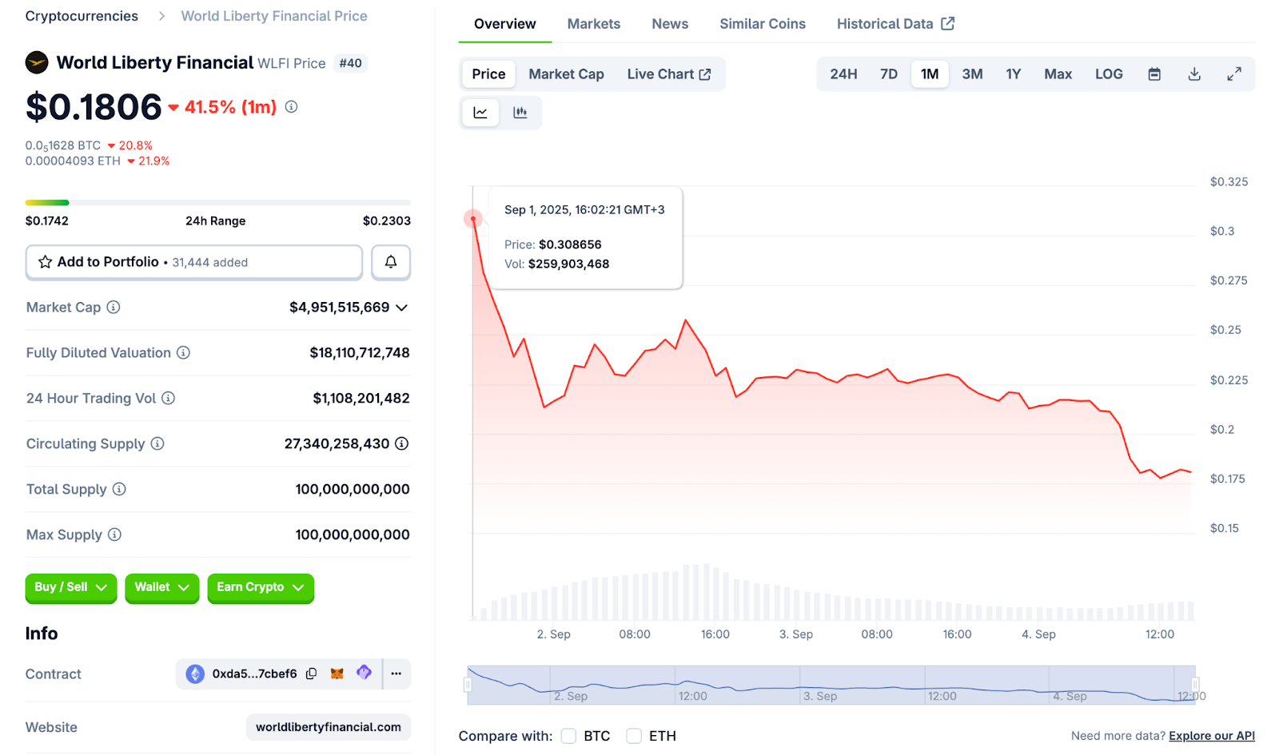Click left handle of chart range navigator
Screen dimensions: 1279x755
point(468,685)
